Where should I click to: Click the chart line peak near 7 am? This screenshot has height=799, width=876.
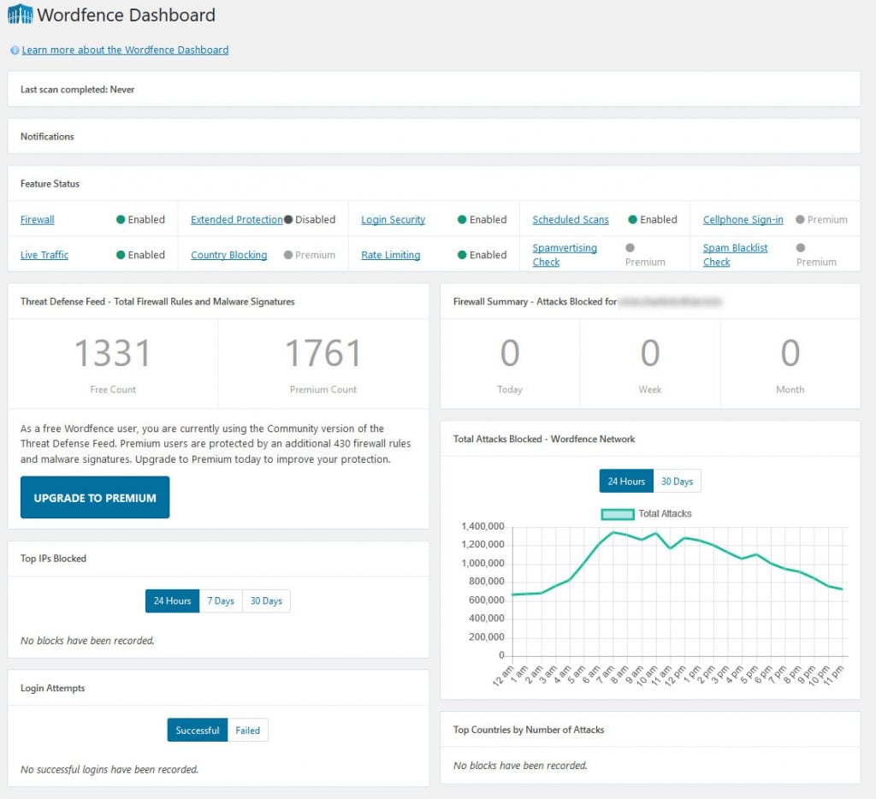[613, 532]
